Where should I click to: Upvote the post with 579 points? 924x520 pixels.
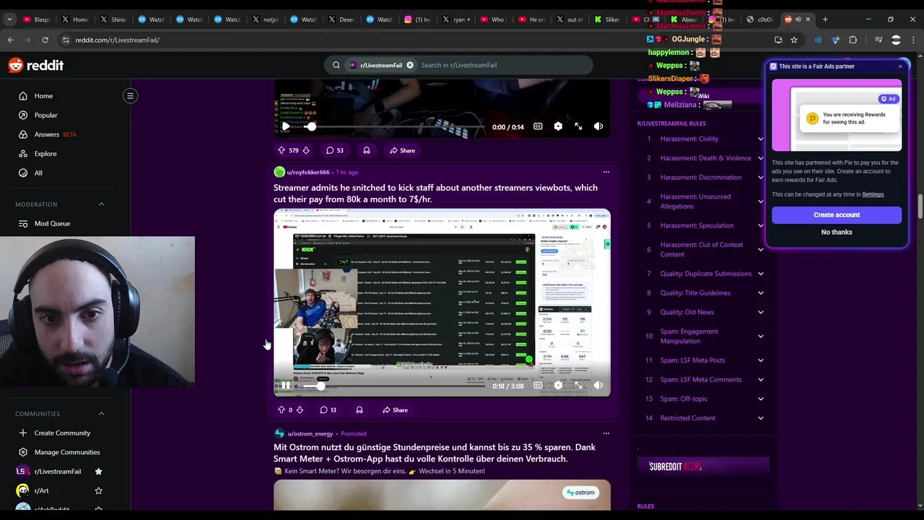click(281, 150)
